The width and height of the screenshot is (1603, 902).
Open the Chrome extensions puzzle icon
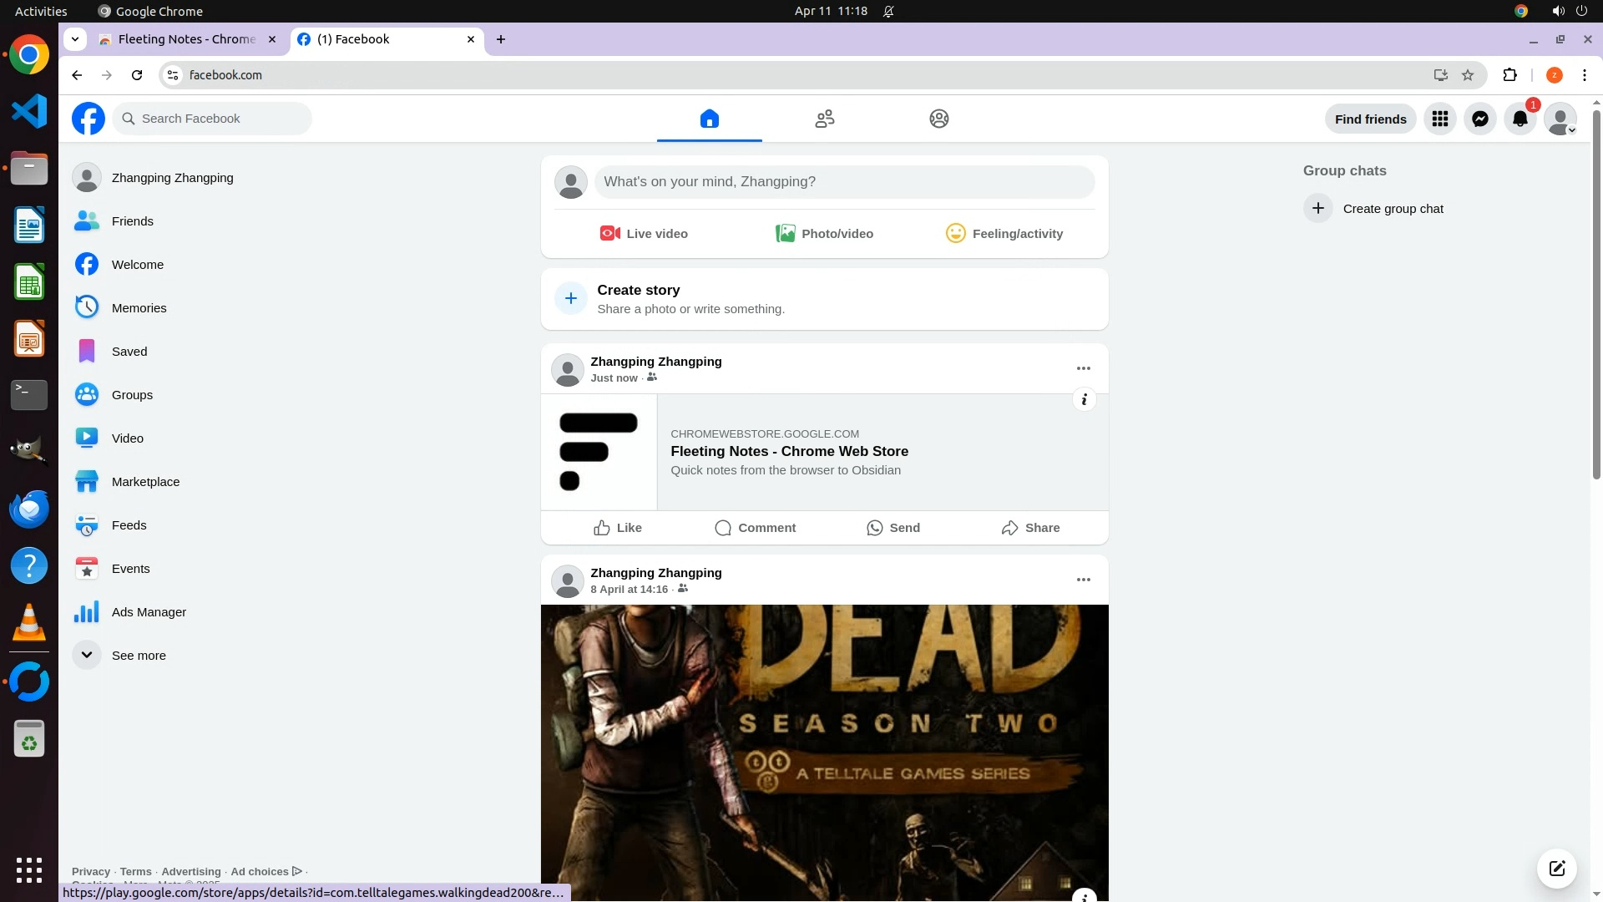coord(1509,75)
